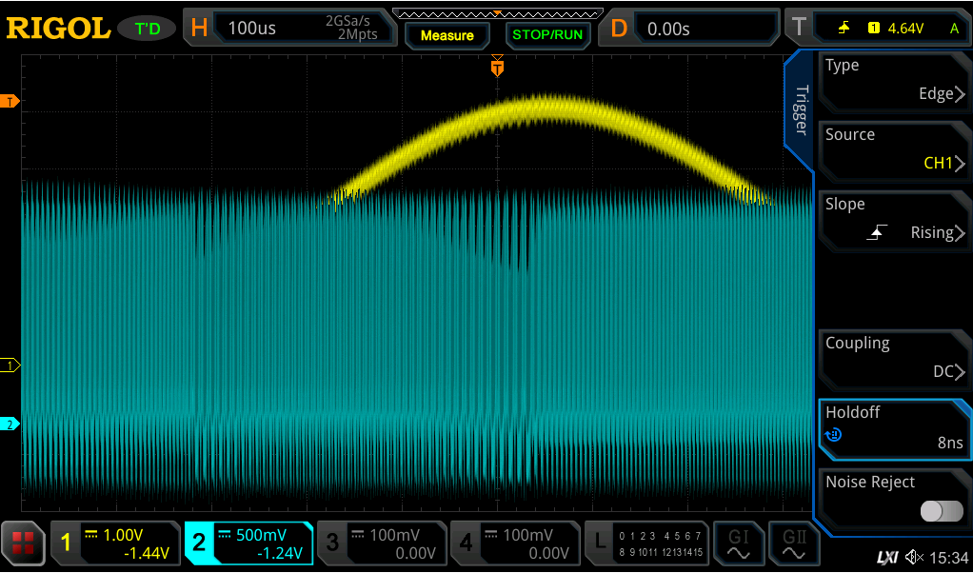Viewport: 973px width, 573px height.
Task: Click the Trigger side tab to collapse menu
Action: point(801,109)
